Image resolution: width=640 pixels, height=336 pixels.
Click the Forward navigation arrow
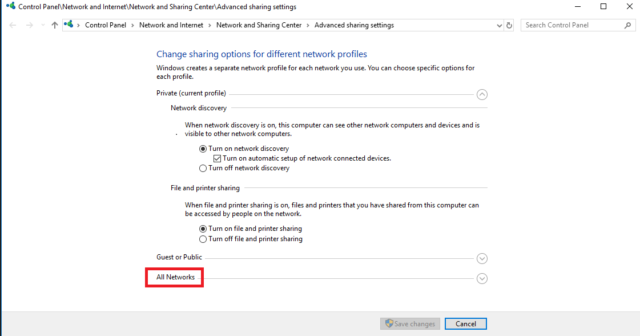tap(29, 25)
